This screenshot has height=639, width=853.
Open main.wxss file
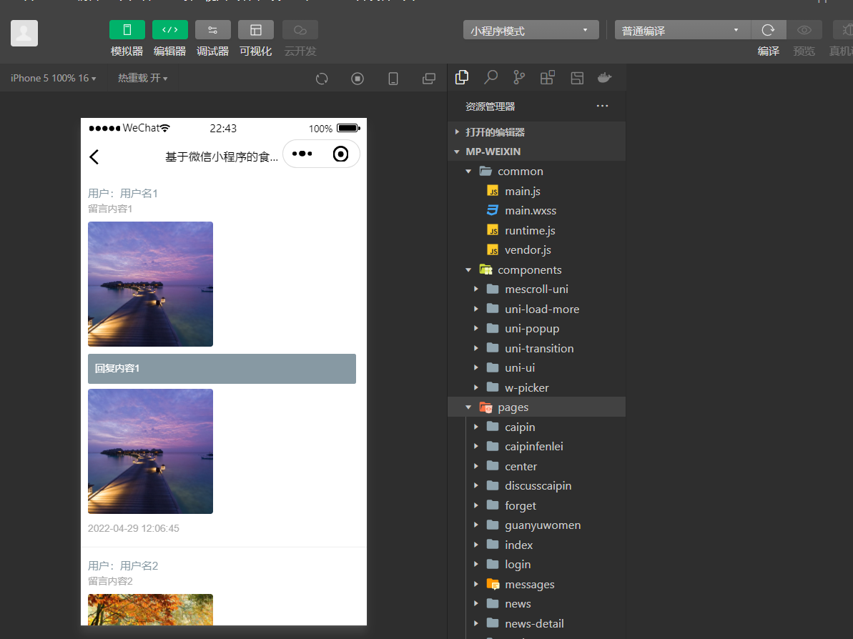click(536, 210)
